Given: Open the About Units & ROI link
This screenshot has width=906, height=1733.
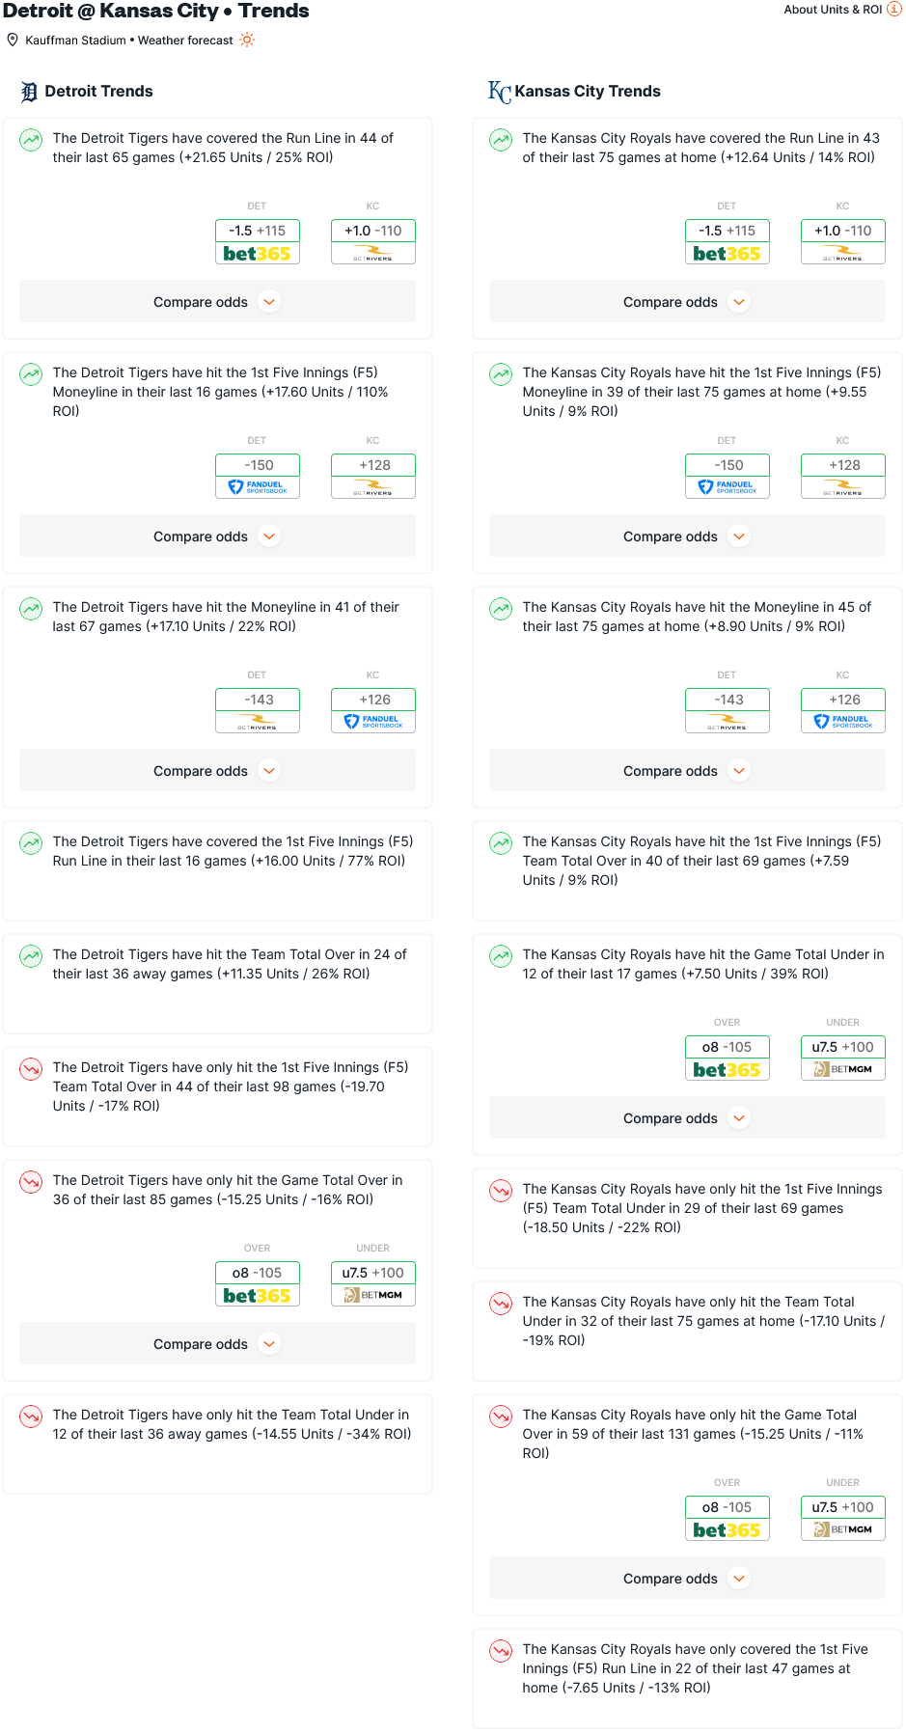Looking at the screenshot, I should pos(833,10).
